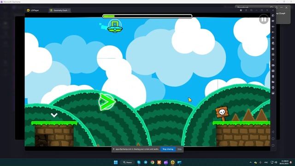Show hidden system tray icons

[x=250, y=162]
